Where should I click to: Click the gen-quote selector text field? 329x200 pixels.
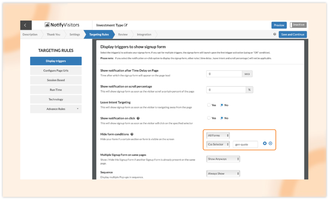pos(245,144)
